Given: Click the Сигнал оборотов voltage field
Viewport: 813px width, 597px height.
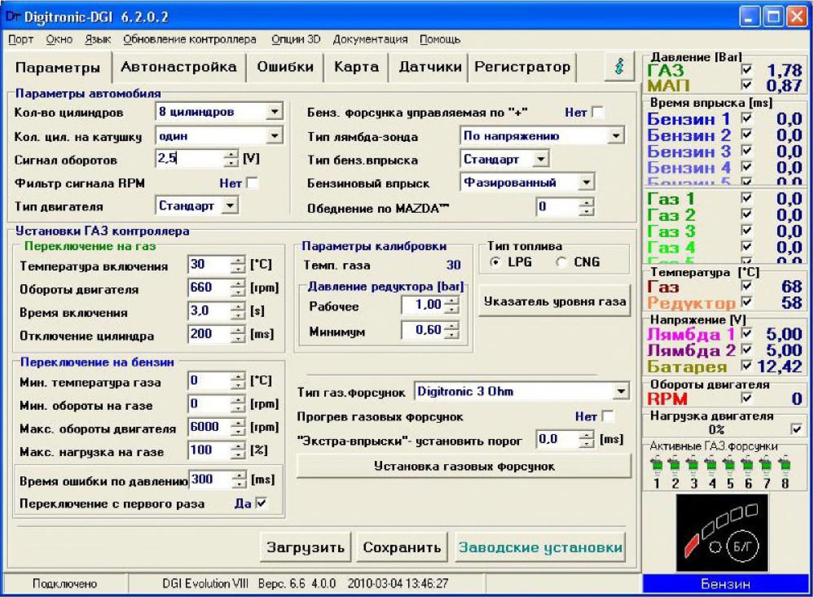Looking at the screenshot, I should [x=189, y=158].
